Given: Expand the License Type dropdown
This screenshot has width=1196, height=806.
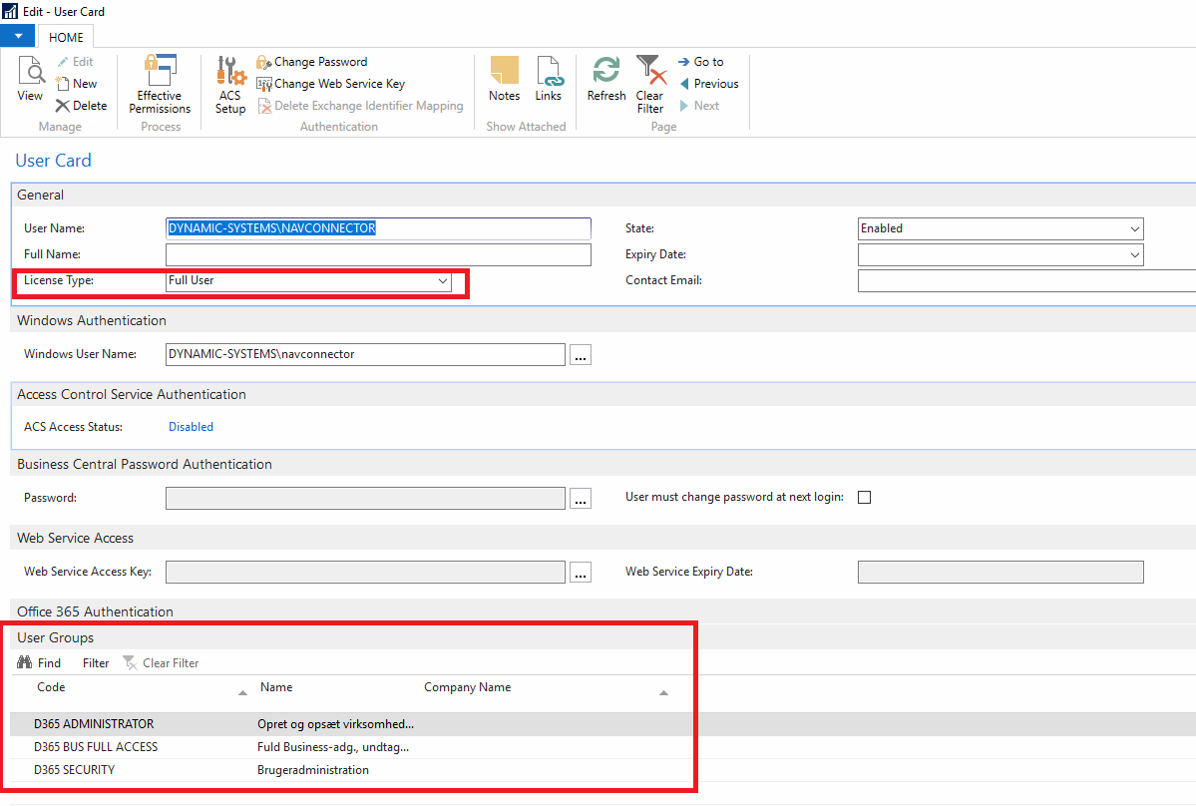Looking at the screenshot, I should [443, 281].
